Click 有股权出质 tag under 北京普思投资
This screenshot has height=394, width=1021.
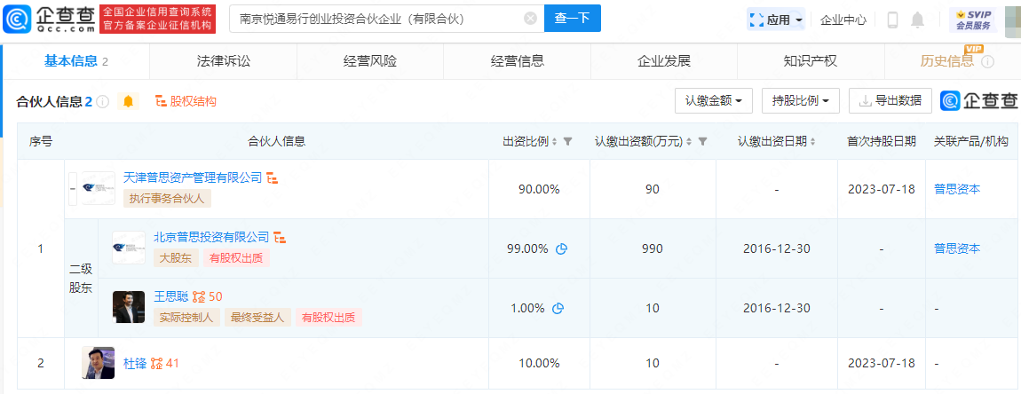[x=236, y=258]
